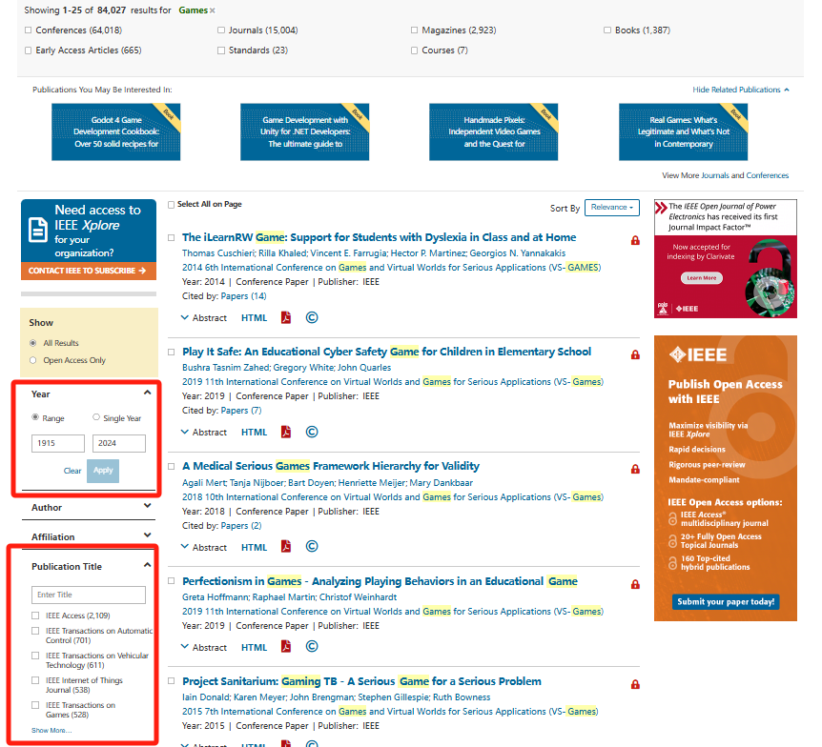Check IEEE Transactions on Games filter
The width and height of the screenshot is (822, 747).
(x=35, y=705)
